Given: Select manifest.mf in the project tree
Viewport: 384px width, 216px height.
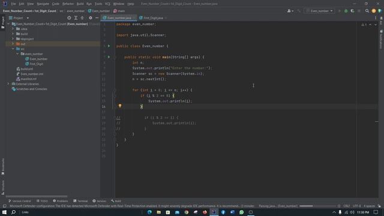Looking at the screenshot, I should point(26,79).
